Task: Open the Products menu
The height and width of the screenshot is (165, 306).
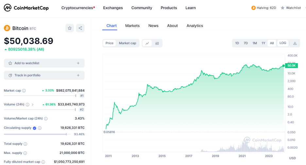Action: (169, 8)
